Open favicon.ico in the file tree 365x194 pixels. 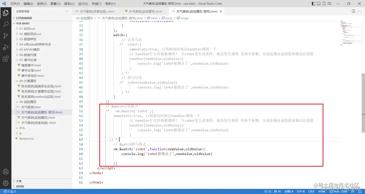coord(27,138)
